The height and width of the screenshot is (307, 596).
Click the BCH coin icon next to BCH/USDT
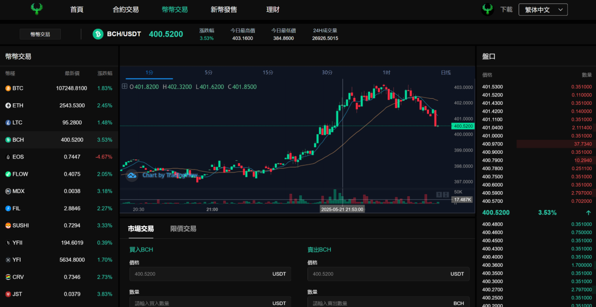pos(98,34)
